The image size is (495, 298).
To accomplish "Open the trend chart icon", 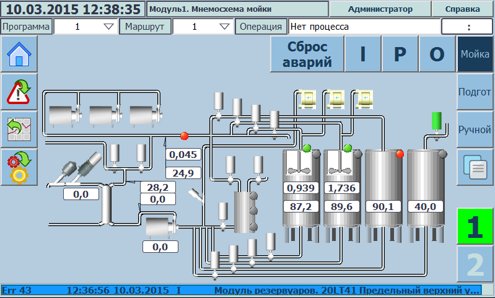I will coord(19,129).
